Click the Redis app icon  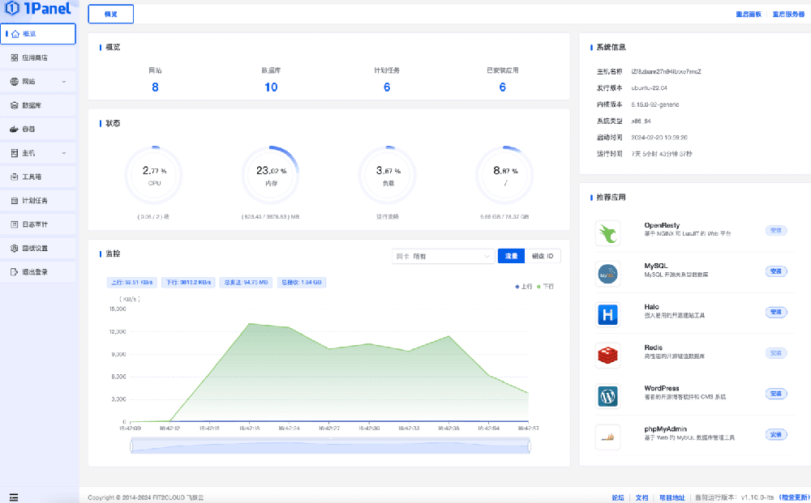tap(607, 356)
